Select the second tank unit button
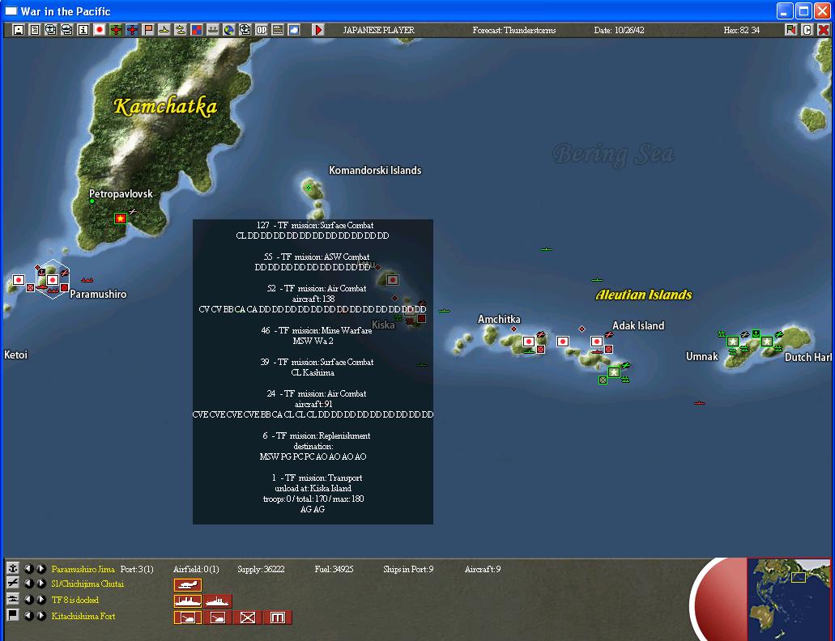 pos(217,617)
